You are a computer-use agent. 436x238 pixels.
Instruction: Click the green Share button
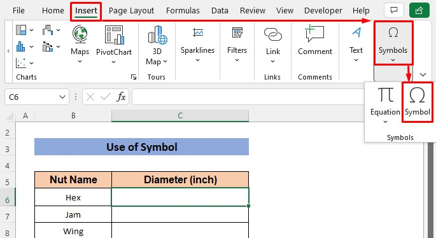click(x=419, y=10)
